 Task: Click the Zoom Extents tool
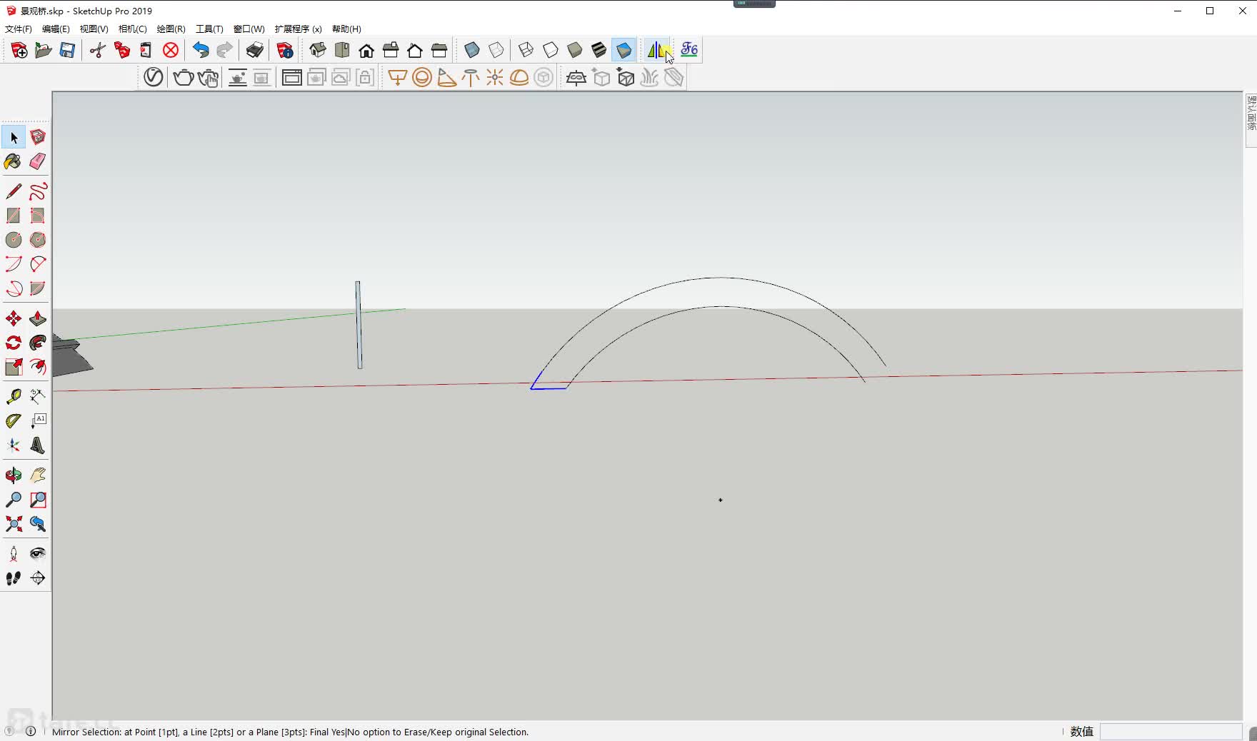pyautogui.click(x=14, y=524)
